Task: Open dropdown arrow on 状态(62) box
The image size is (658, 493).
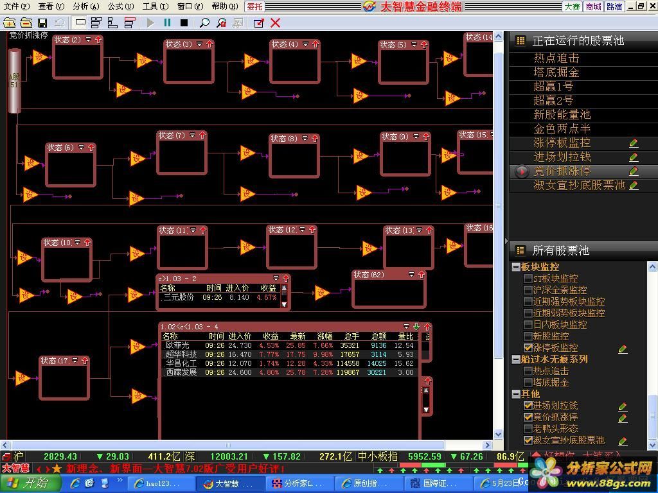Action: pos(411,275)
